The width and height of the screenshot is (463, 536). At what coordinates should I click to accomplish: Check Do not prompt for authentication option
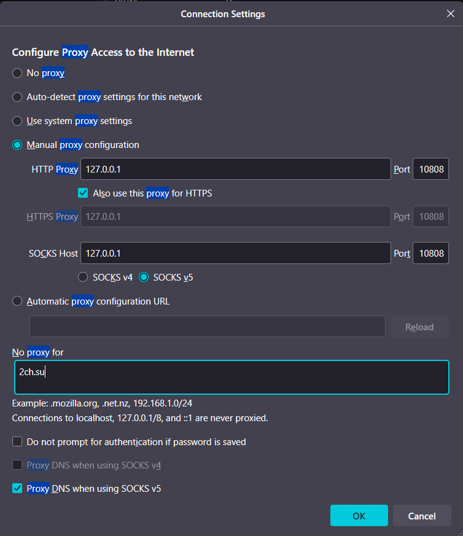pos(17,441)
